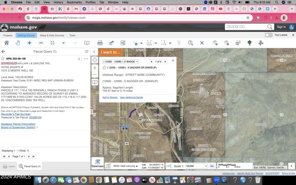Select the Pan hand tool
Image resolution: width=296 pixels, height=185 pixels.
[x=18, y=43]
